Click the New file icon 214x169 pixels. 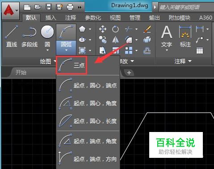click(x=27, y=7)
